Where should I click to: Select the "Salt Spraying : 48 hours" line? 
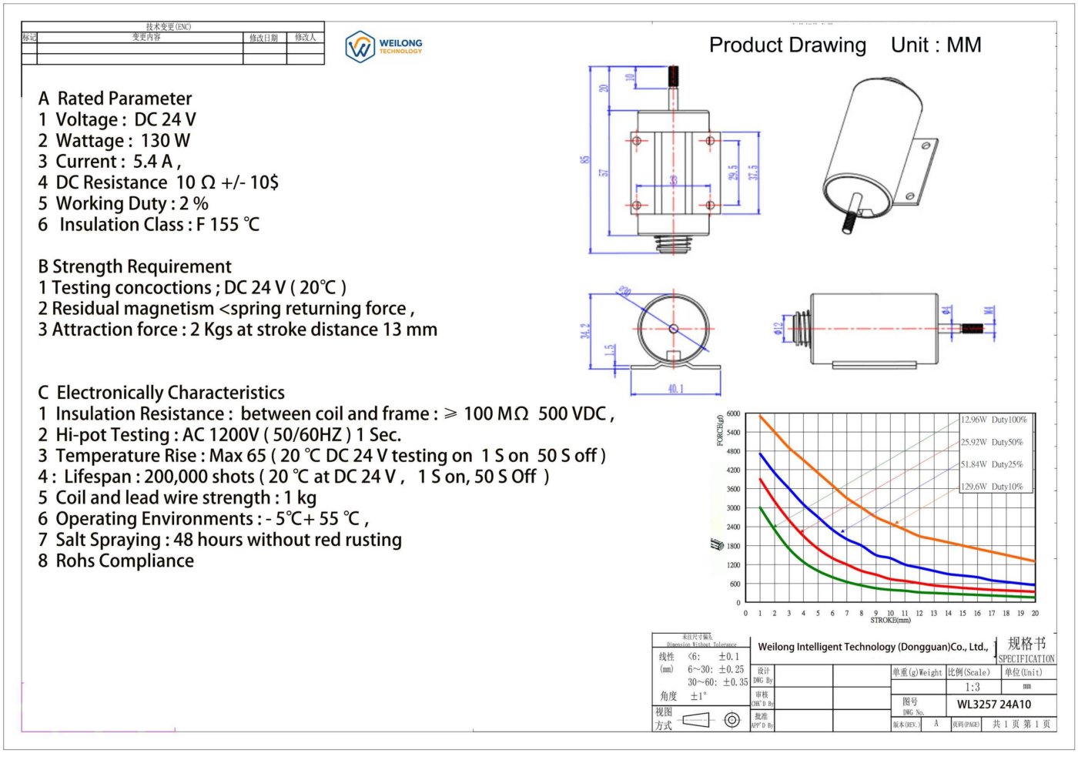point(220,540)
